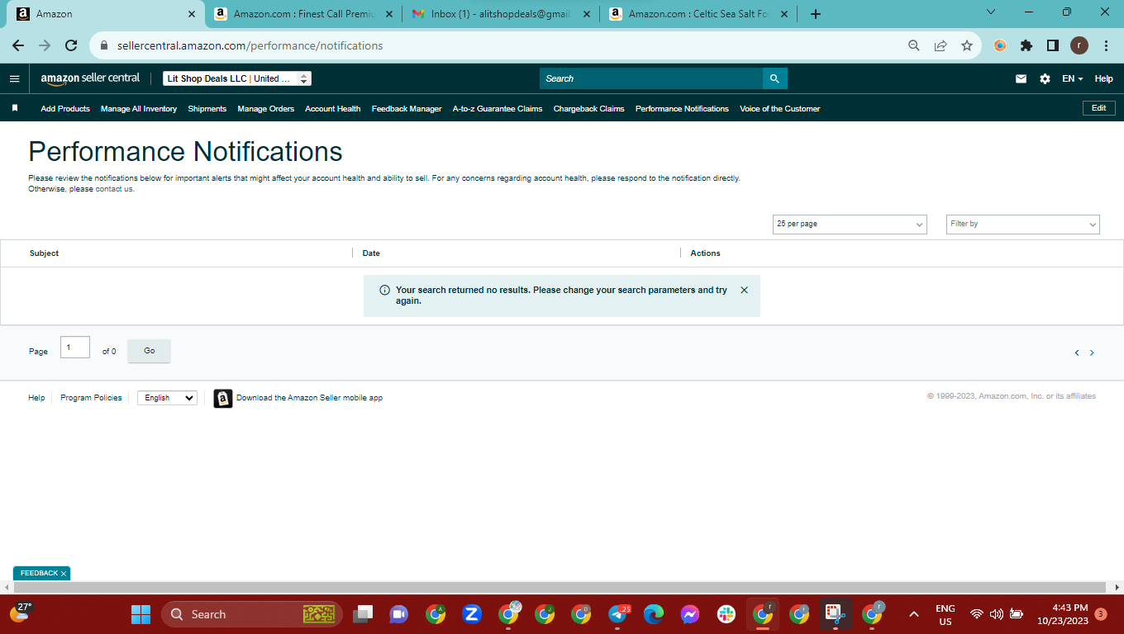Image resolution: width=1124 pixels, height=634 pixels.
Task: Switch to the Finest Call Premium tab
Action: [x=303, y=14]
